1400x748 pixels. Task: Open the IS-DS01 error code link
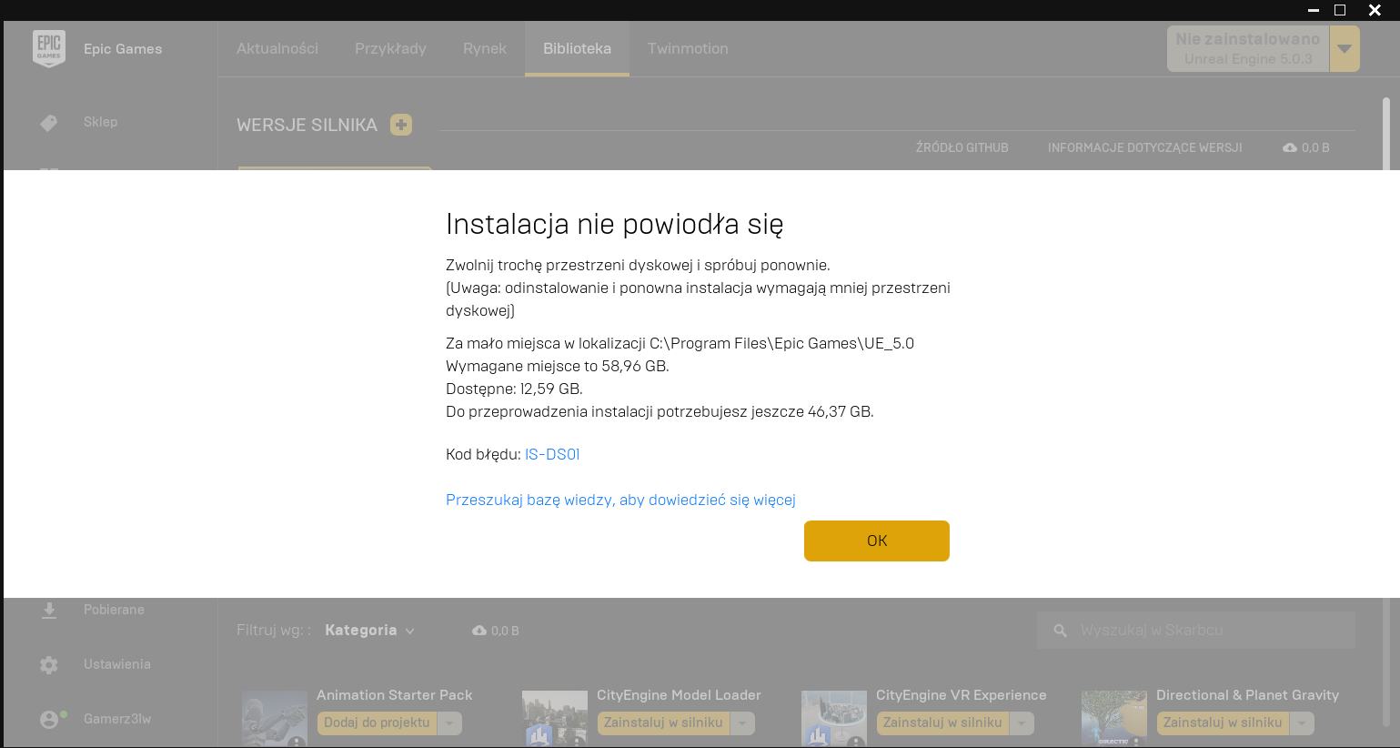pyautogui.click(x=552, y=454)
